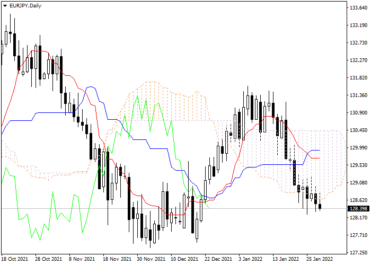The width and height of the screenshot is (371, 265).
Task: Click the 10 Dec 2021 date label
Action: click(185, 259)
